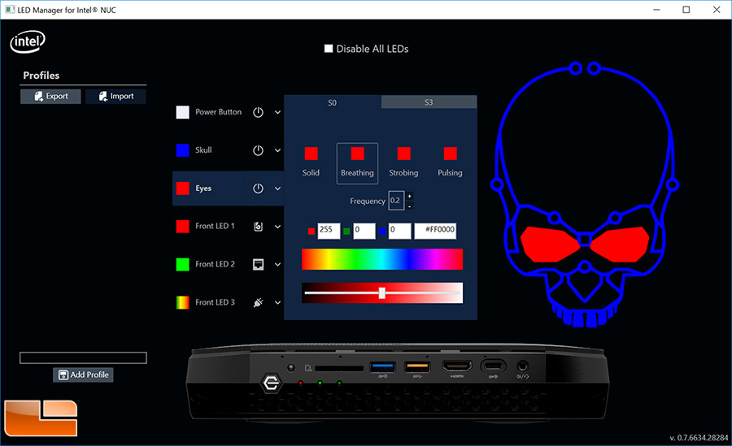Expand the Front LED 3 dropdown chevron
The image size is (732, 446).
(278, 303)
